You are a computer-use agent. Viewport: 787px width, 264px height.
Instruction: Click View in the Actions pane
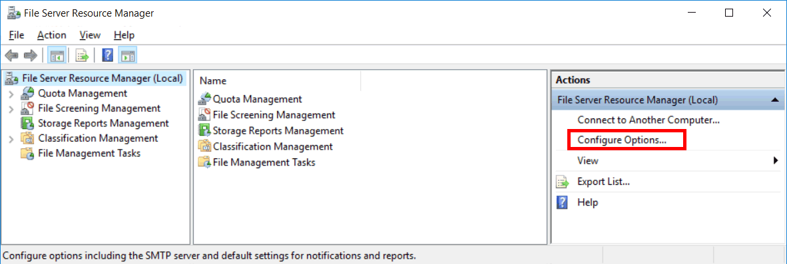588,161
